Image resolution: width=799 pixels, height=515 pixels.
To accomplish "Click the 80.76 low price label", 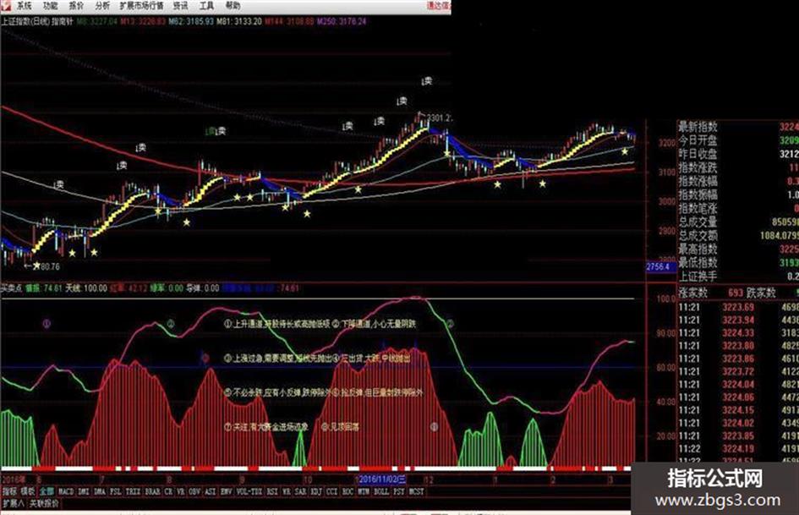I will (50, 266).
